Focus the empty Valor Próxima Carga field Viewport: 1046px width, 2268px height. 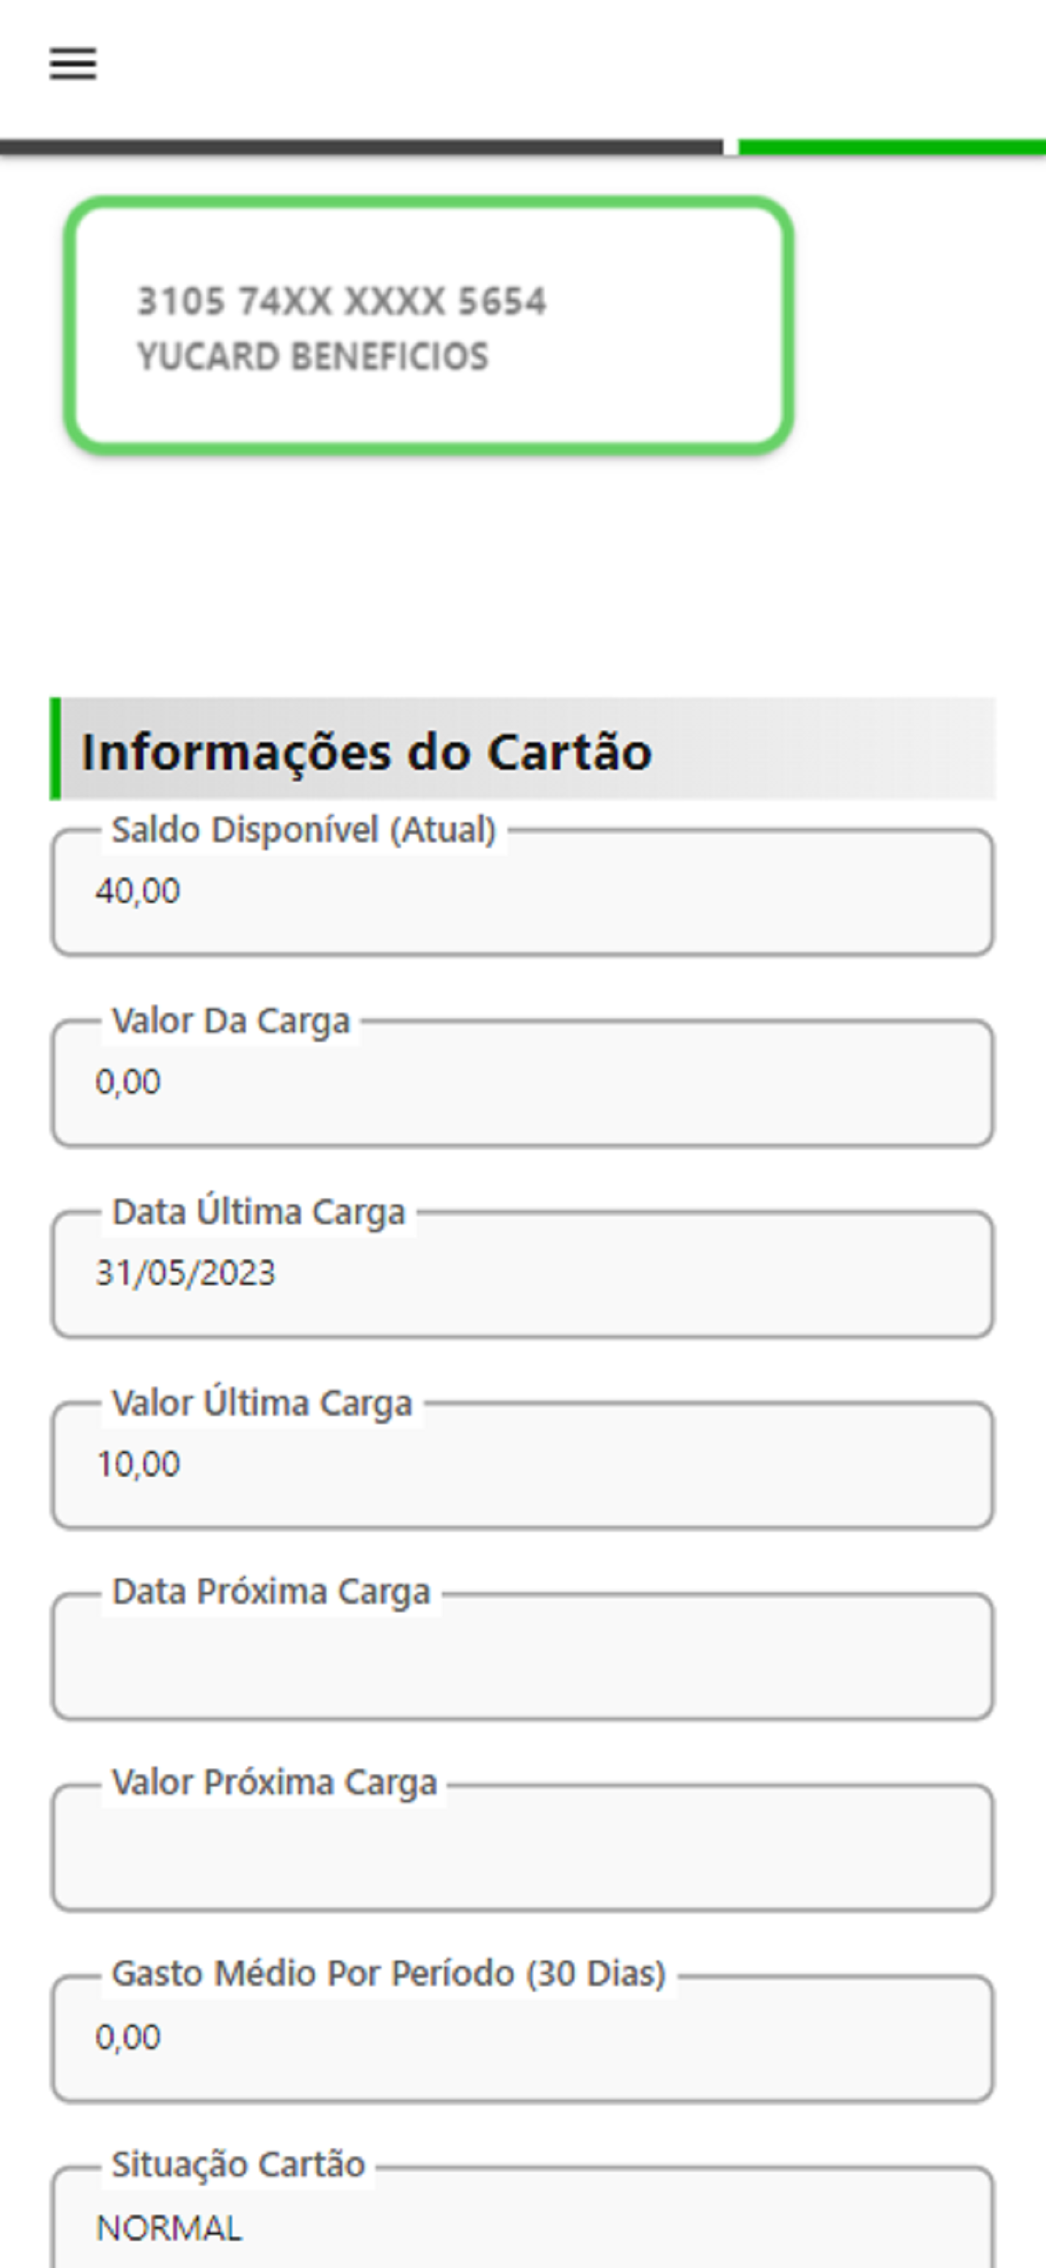[521, 1848]
